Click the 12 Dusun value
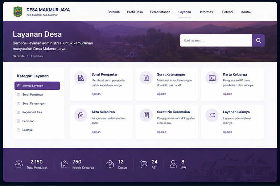Screen dimensions: 280x186 tap(121, 162)
